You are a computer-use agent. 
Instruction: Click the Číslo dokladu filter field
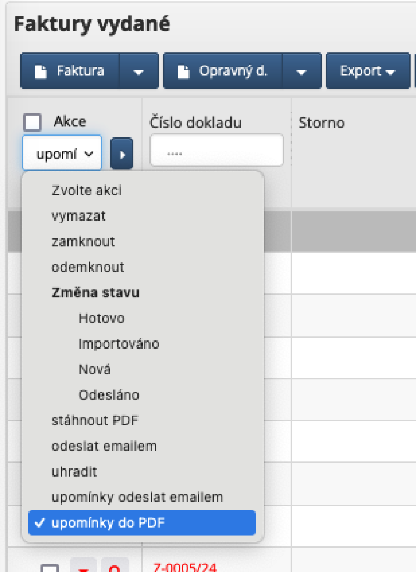coord(216,150)
